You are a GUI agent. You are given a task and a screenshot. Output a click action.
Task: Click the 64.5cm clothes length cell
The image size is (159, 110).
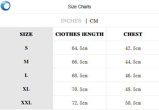80,48
